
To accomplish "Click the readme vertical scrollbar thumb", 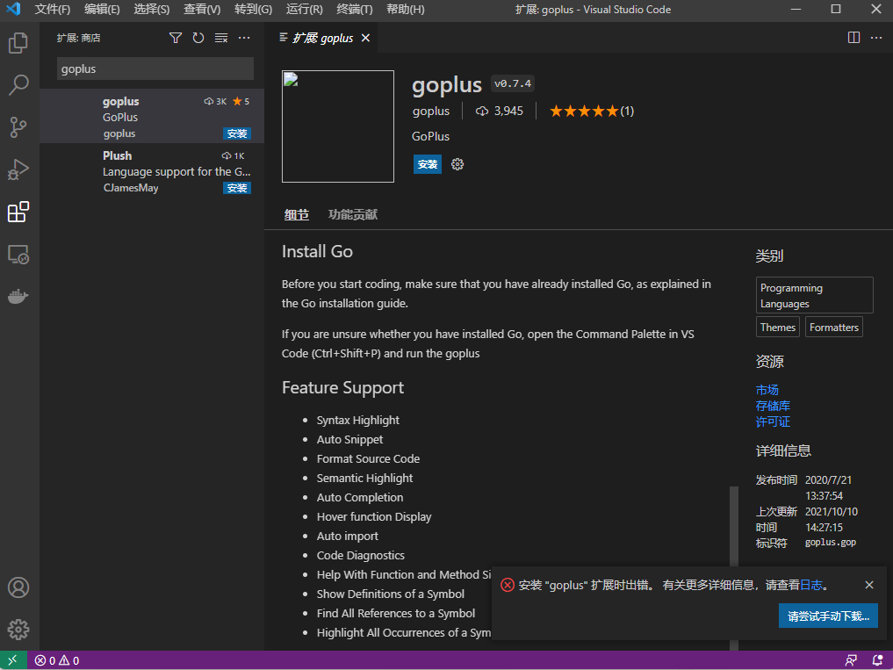I will tap(734, 568).
